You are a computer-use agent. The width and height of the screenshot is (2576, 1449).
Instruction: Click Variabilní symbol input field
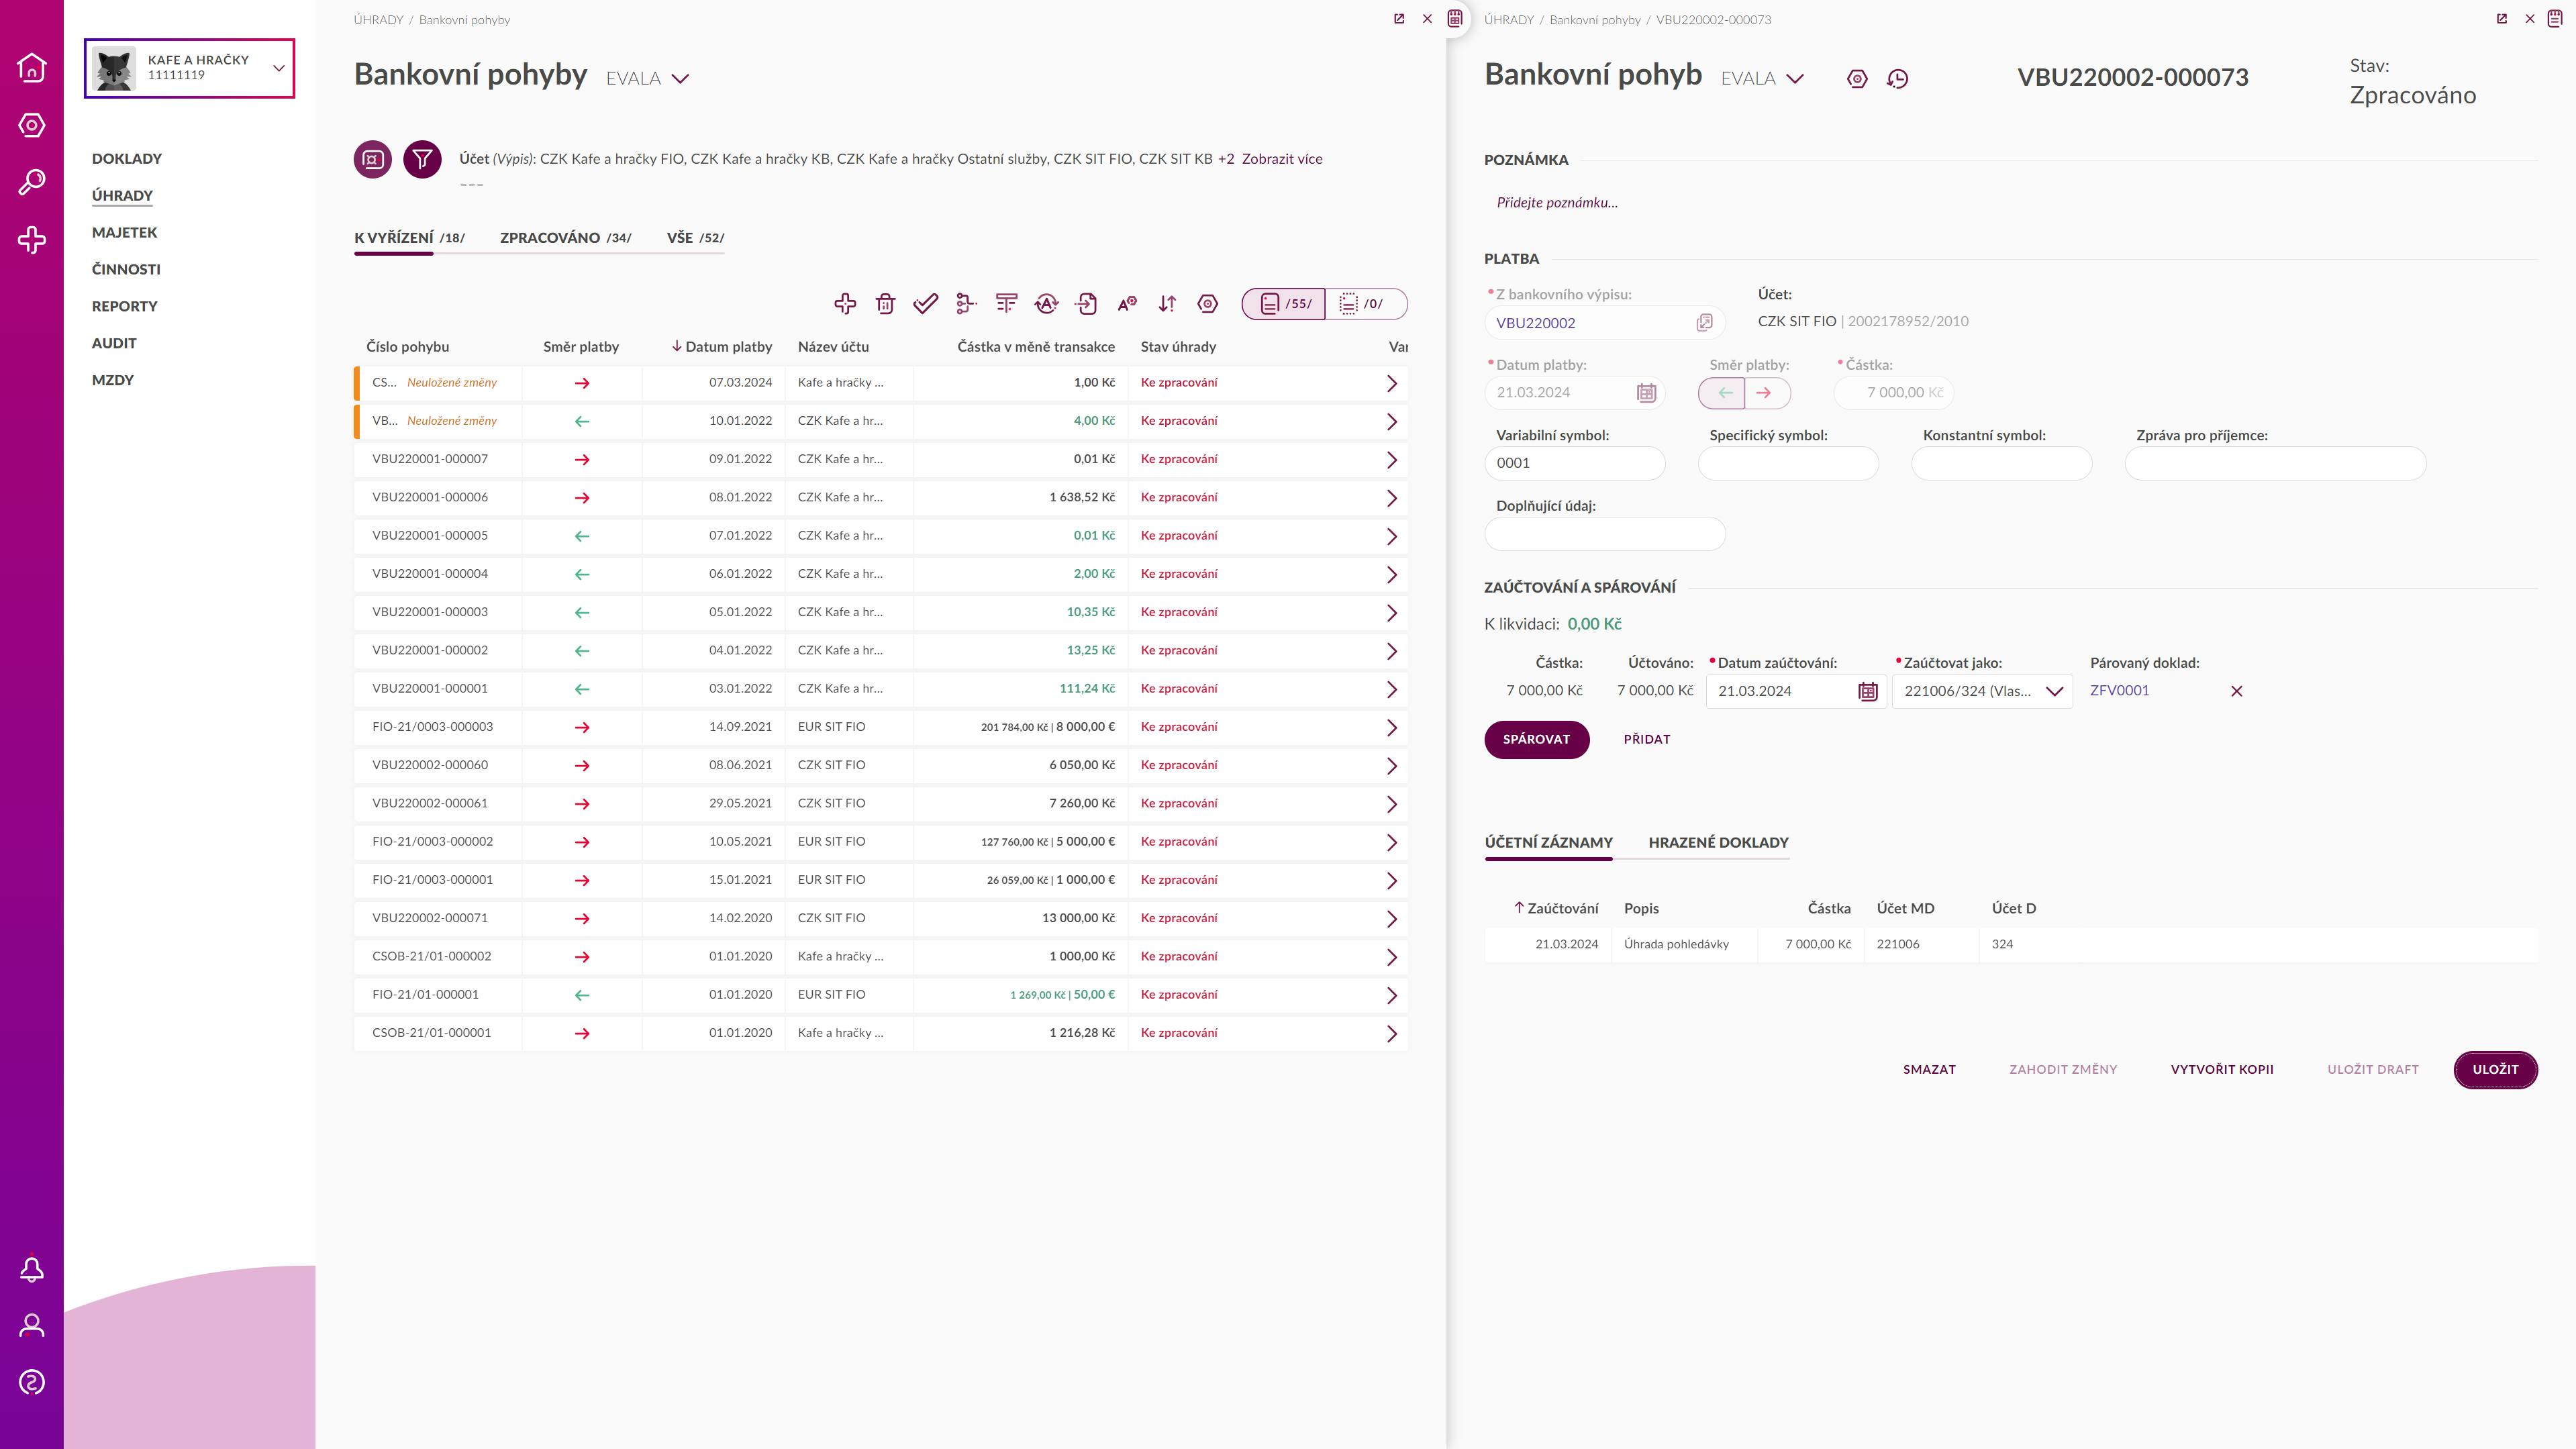(x=1575, y=463)
